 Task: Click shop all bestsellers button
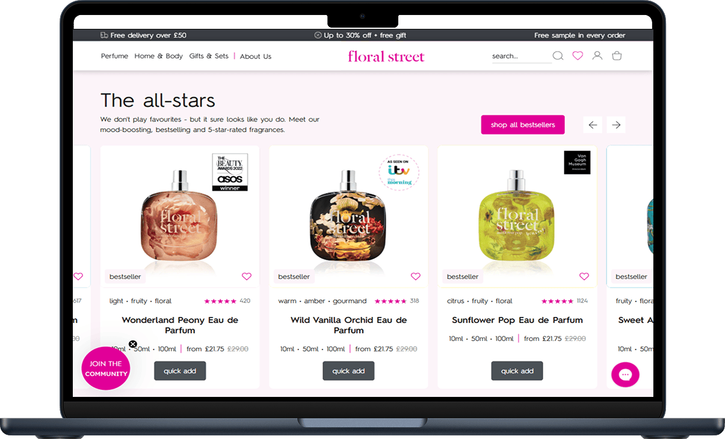[523, 124]
